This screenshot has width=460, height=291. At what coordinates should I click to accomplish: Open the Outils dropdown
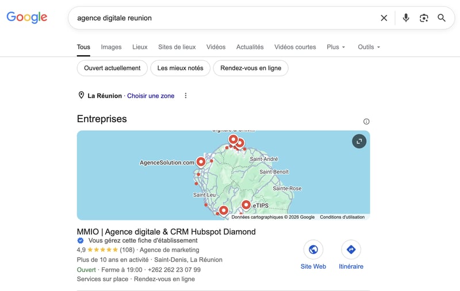point(369,47)
